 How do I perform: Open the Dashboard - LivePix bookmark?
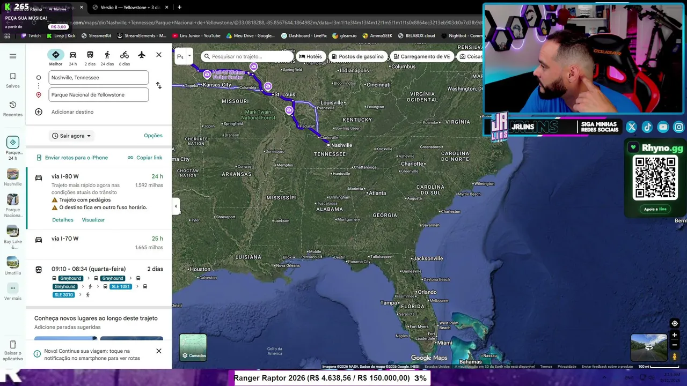coord(304,36)
